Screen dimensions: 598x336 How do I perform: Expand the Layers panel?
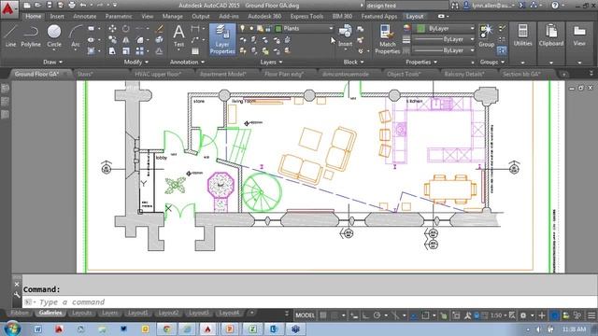click(x=271, y=63)
